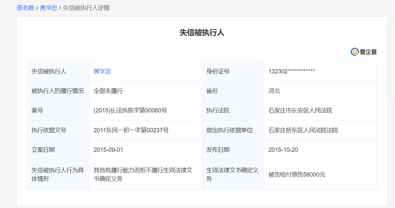Click the 失信被执行人行为具体情形 label

pyautogui.click(x=57, y=175)
